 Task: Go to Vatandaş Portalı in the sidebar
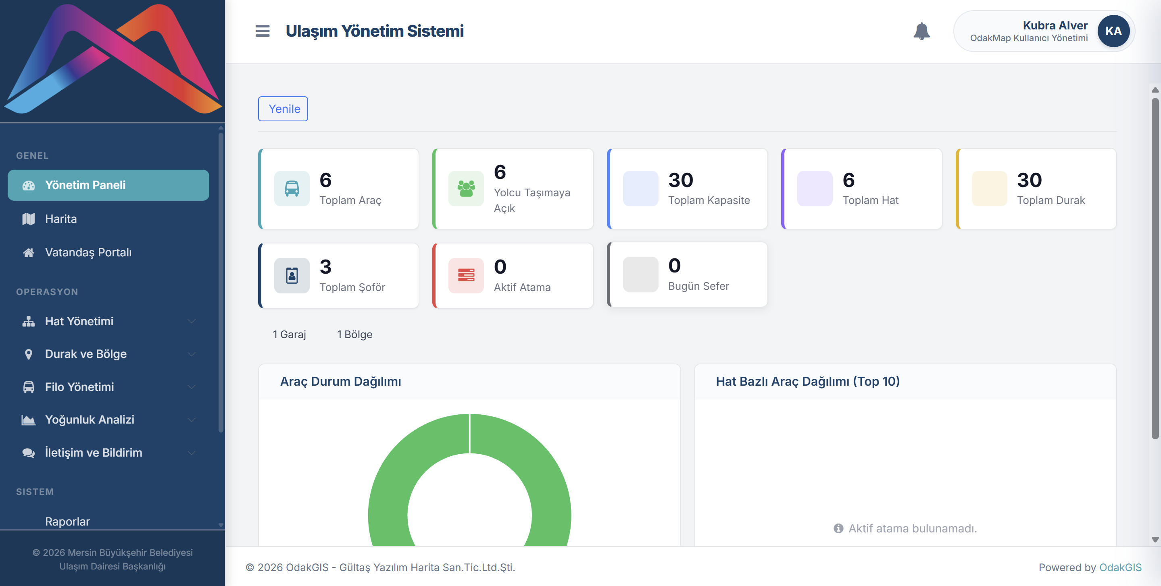coord(108,253)
